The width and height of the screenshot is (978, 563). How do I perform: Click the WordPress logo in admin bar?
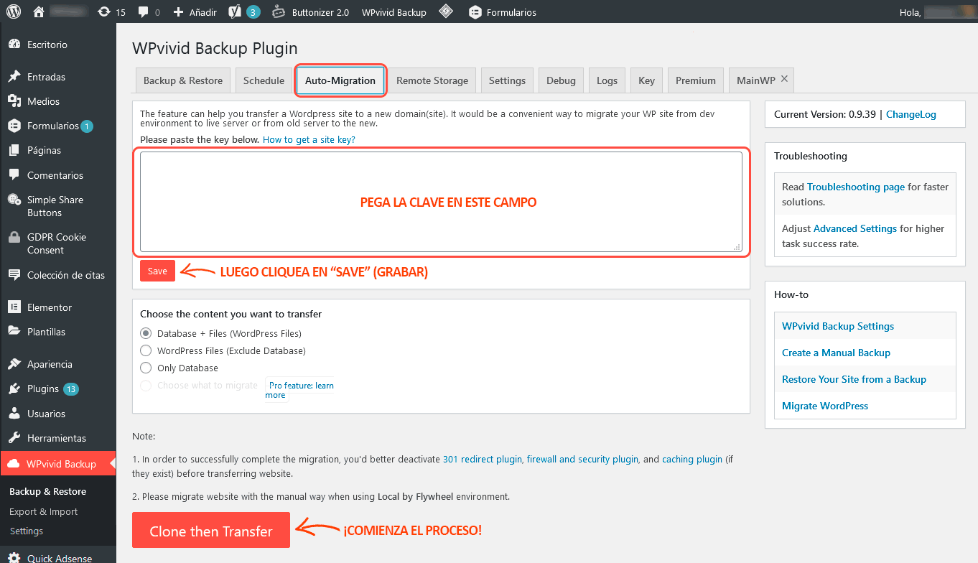[x=14, y=11]
